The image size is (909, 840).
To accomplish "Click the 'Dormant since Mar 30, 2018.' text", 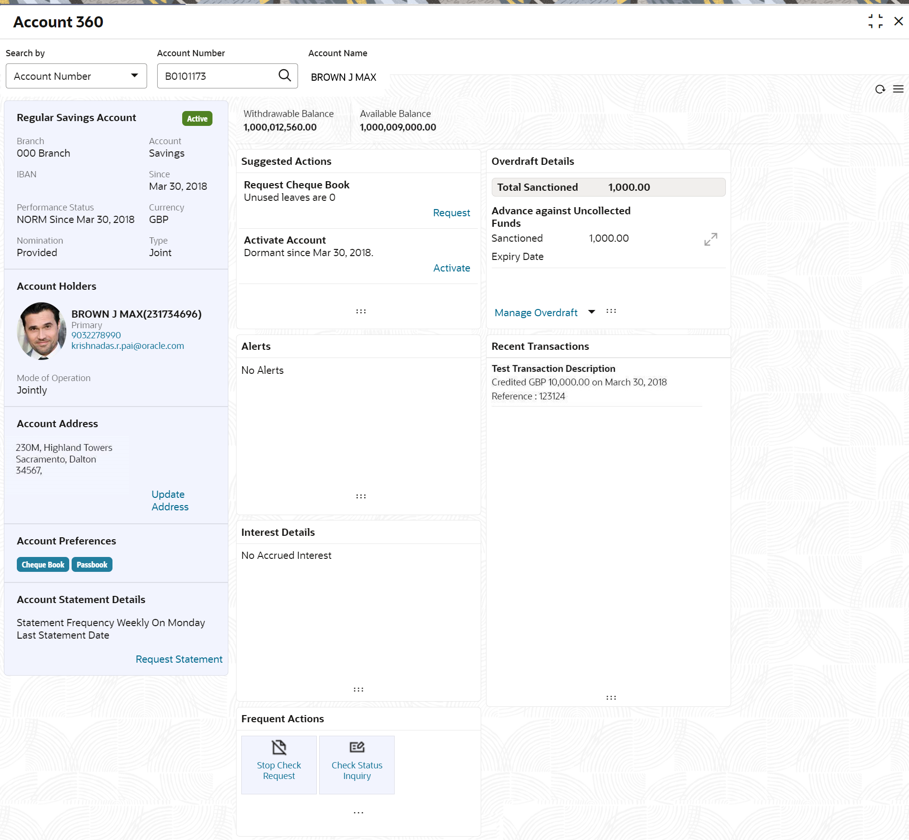I will 308,252.
